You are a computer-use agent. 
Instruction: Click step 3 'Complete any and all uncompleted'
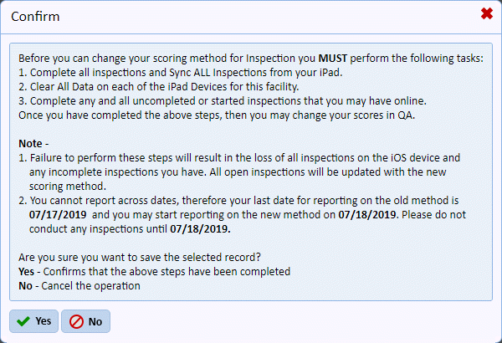coord(223,101)
